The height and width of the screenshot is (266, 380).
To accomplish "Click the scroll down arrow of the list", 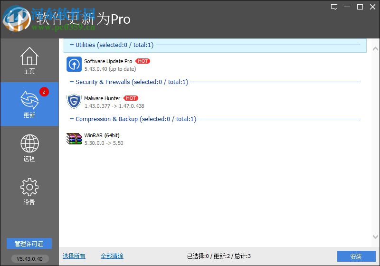I will [375, 237].
